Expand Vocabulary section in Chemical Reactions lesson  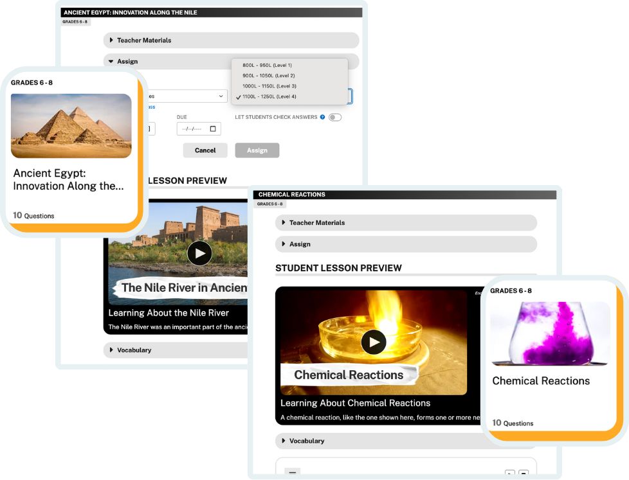click(306, 441)
